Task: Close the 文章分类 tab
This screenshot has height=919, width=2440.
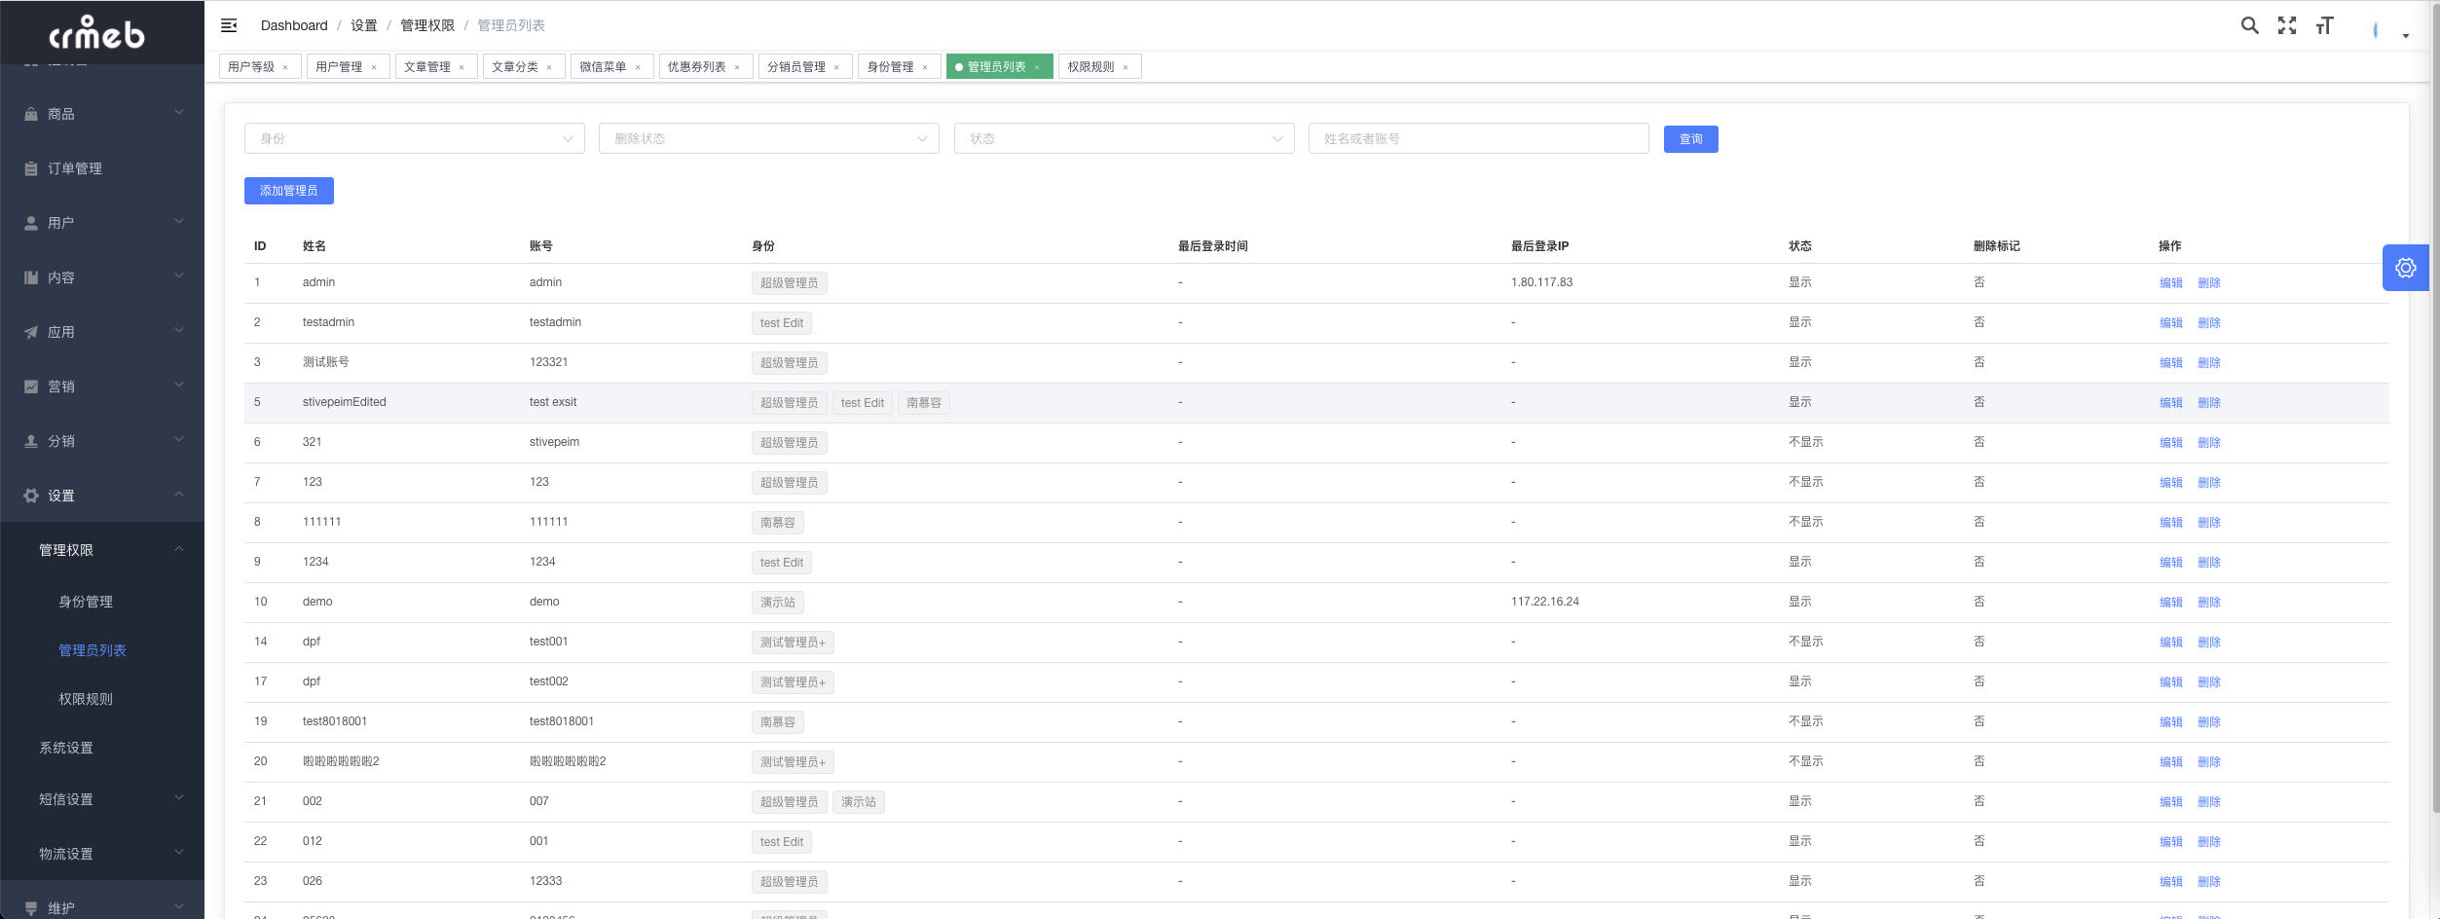Action: click(549, 67)
